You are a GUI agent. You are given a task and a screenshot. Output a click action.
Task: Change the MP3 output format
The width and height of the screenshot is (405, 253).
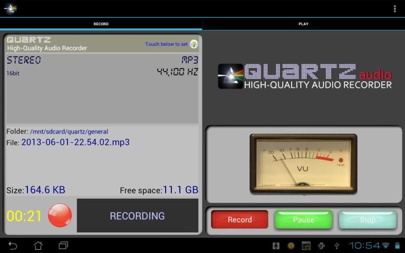pos(189,60)
